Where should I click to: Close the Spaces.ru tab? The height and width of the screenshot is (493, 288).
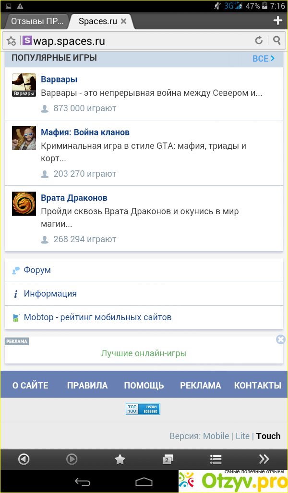124,21
